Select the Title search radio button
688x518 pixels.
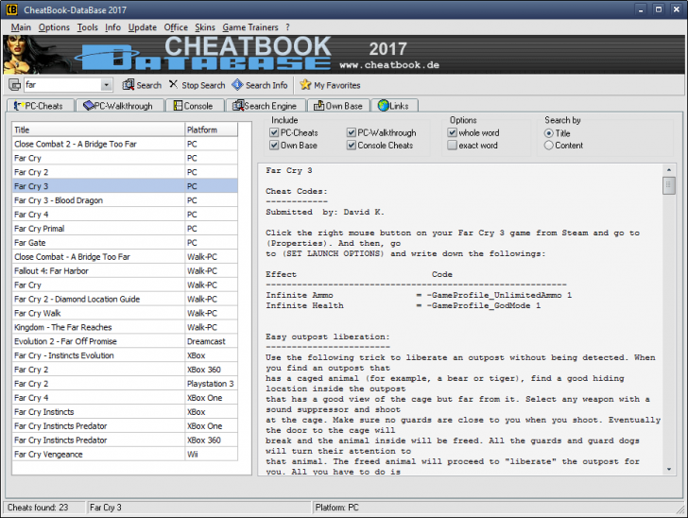[x=548, y=133]
